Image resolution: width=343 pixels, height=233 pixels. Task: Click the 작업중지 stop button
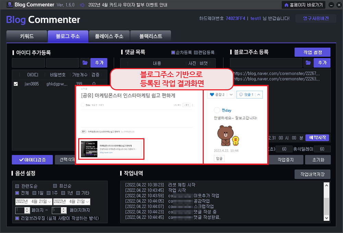[285, 160]
